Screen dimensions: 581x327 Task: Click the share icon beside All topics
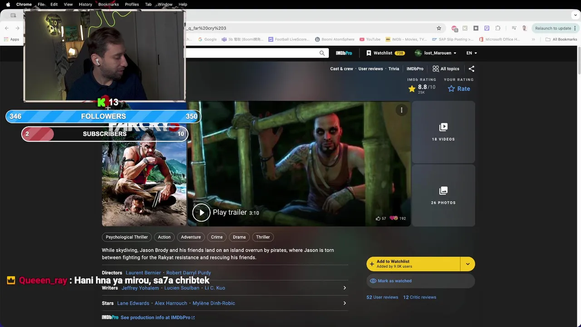click(x=471, y=69)
